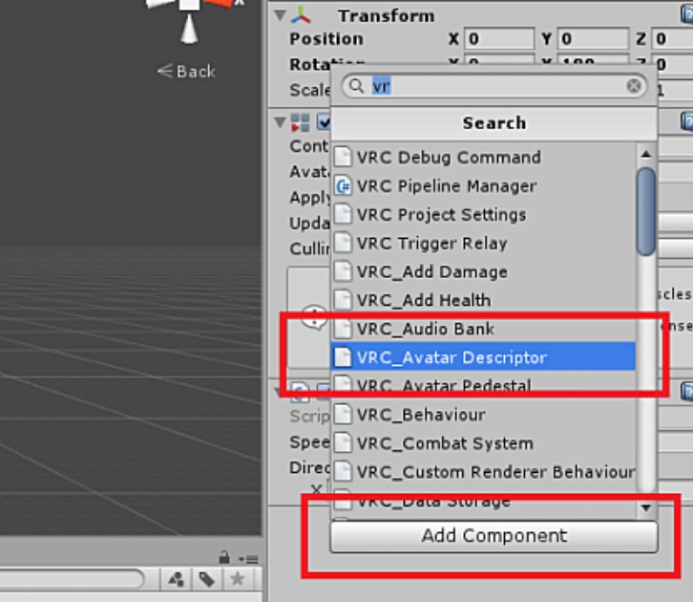Click the file icon of VRC_Avatar Descriptor
Screen dimensions: 693x602
[343, 357]
